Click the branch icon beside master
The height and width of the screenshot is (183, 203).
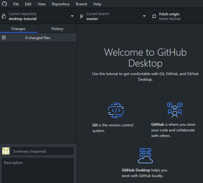coord(81,16)
